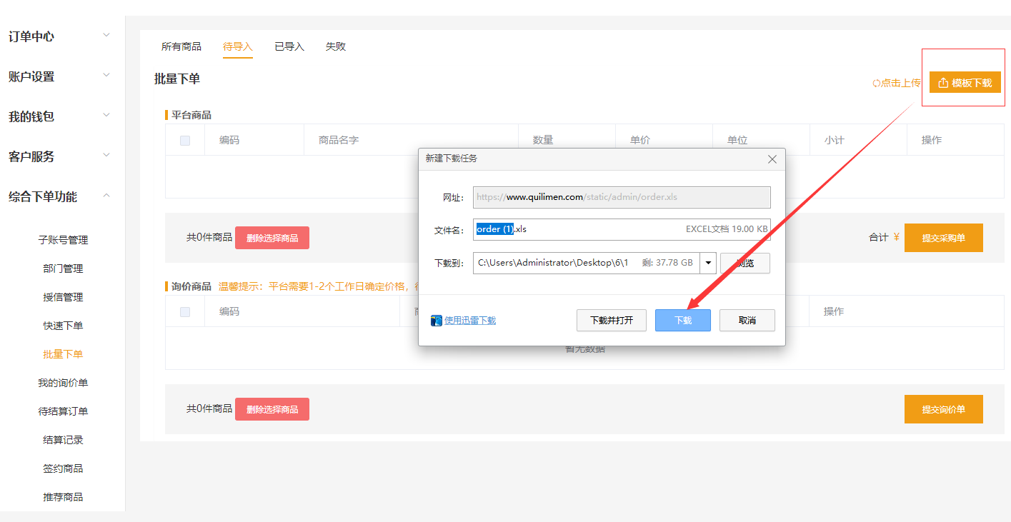Open the 失败 tab
Image resolution: width=1011 pixels, height=522 pixels.
pos(336,46)
